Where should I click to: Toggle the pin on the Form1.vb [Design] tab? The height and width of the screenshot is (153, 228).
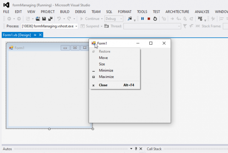(x=35, y=35)
